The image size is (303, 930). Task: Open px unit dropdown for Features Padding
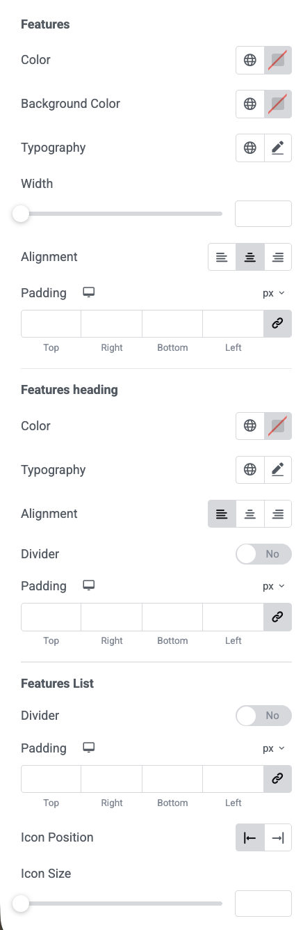coord(274,293)
